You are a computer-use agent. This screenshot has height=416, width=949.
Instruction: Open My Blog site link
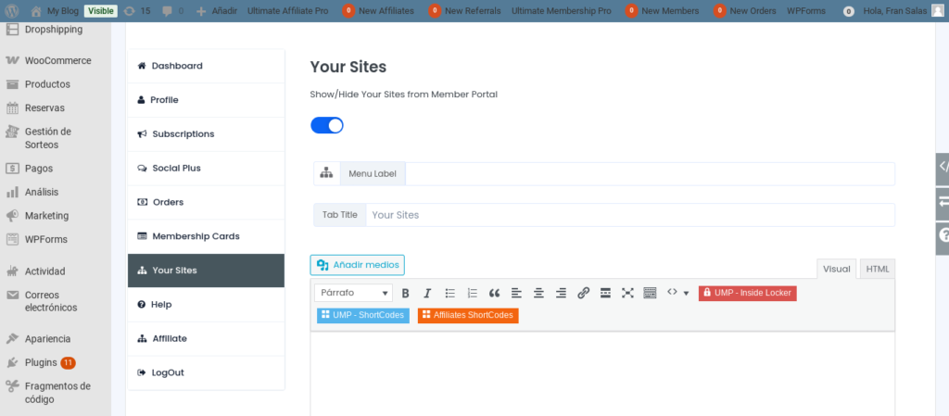[x=55, y=11]
